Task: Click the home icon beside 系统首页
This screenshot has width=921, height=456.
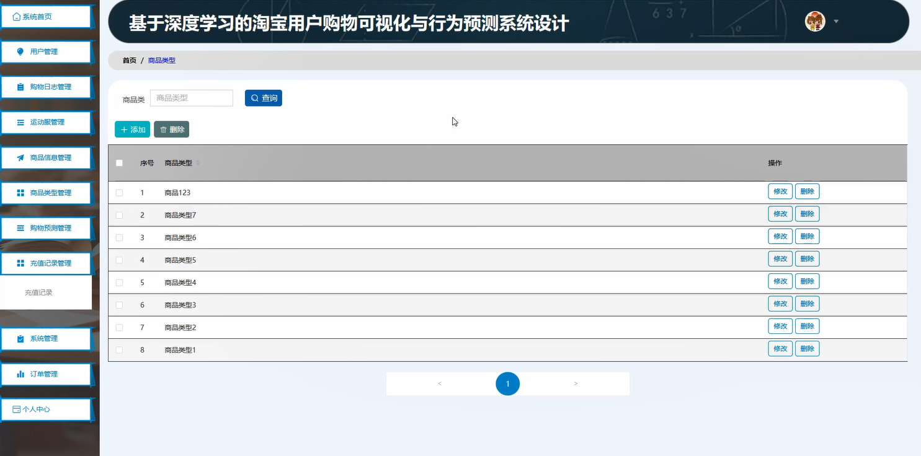Action: click(17, 17)
